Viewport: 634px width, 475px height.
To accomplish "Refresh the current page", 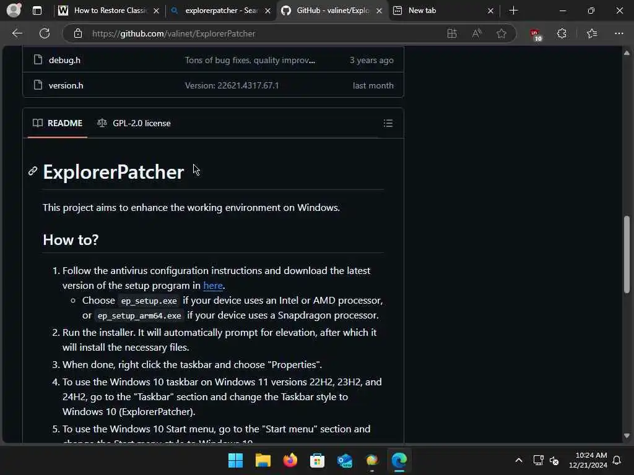I will (x=45, y=33).
